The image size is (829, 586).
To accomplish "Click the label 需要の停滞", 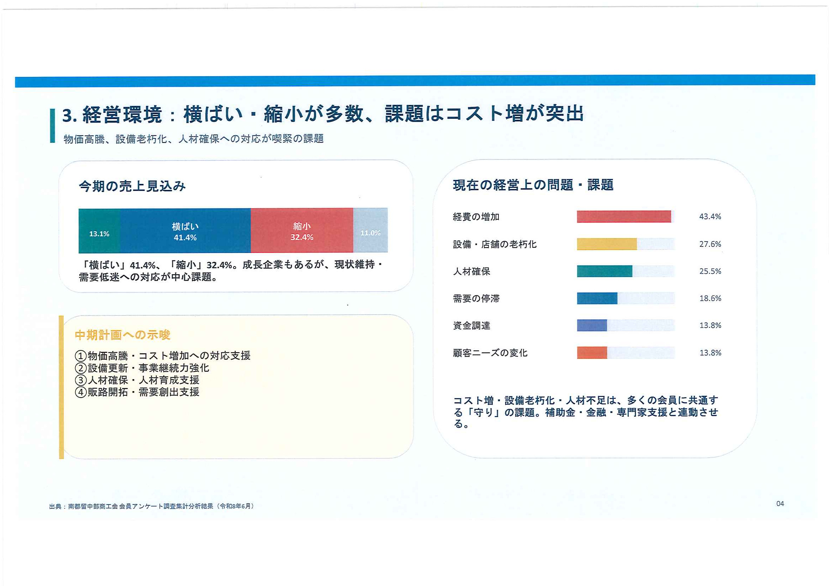I will (x=476, y=298).
